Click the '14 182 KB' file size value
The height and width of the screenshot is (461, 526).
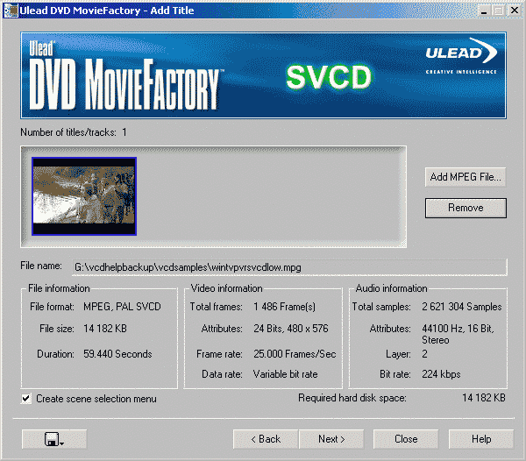[x=105, y=329]
